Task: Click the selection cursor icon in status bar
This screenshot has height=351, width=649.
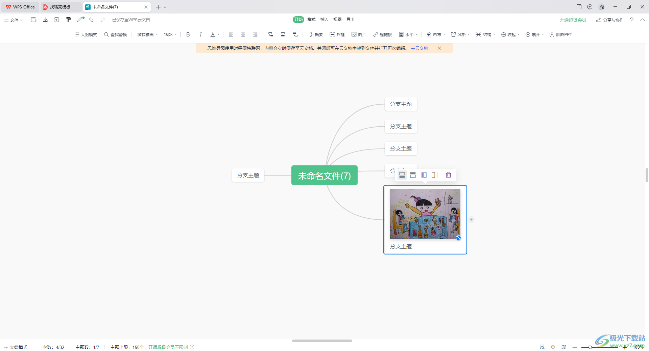Action: pyautogui.click(x=542, y=347)
